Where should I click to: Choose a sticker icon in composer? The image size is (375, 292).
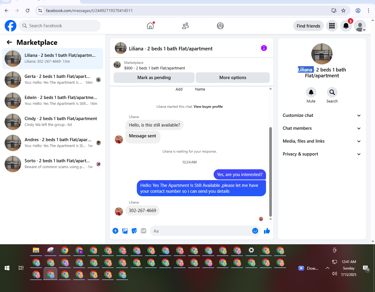pyautogui.click(x=134, y=231)
